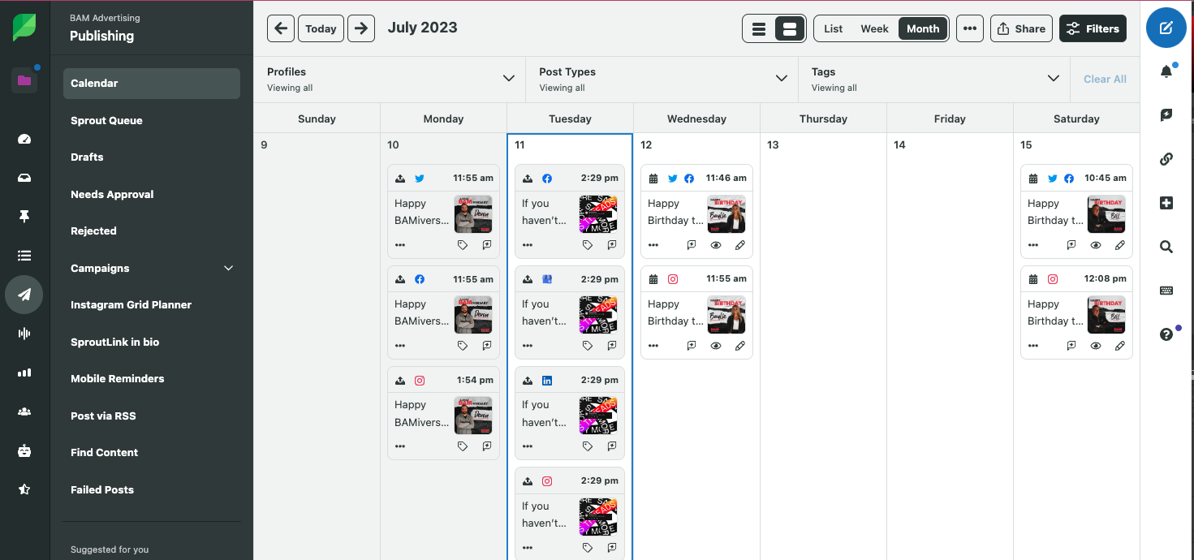Image resolution: width=1194 pixels, height=560 pixels.
Task: Open Post via RSS in sidebar
Action: (152, 416)
